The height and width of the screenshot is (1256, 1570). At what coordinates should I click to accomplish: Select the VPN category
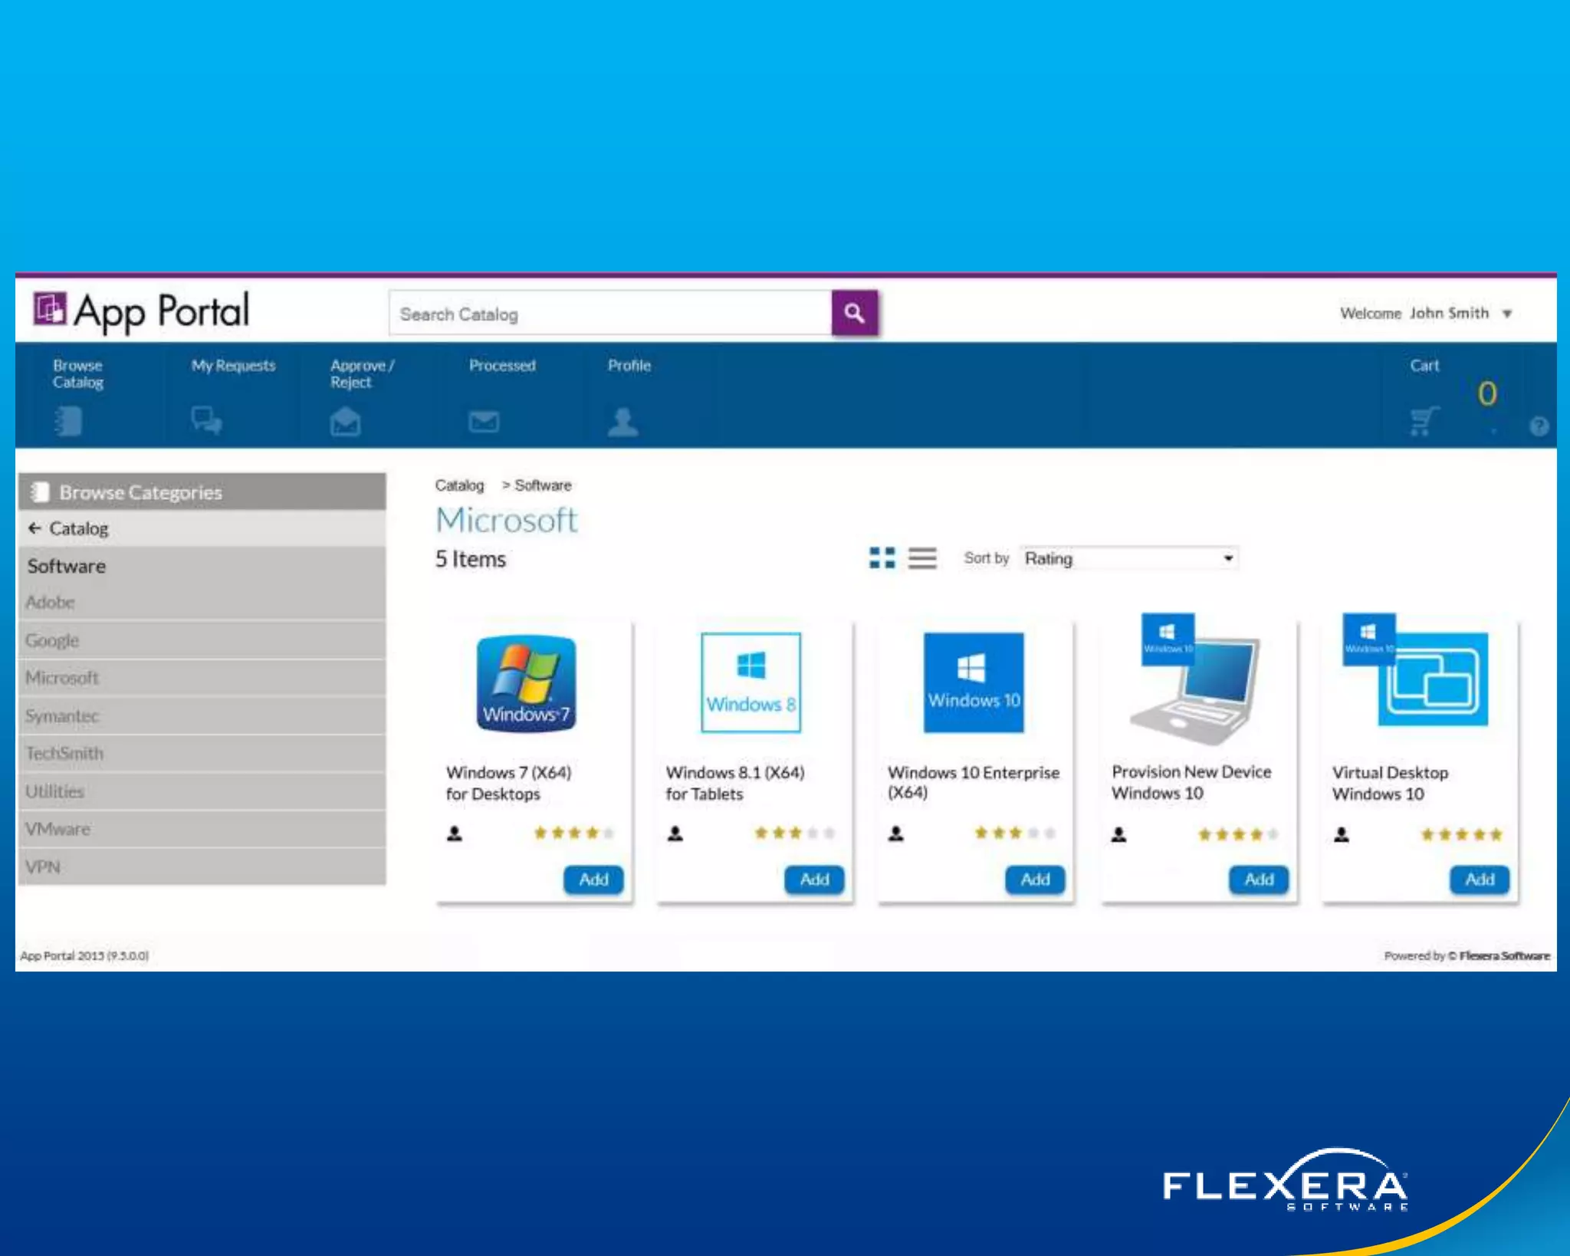click(202, 866)
